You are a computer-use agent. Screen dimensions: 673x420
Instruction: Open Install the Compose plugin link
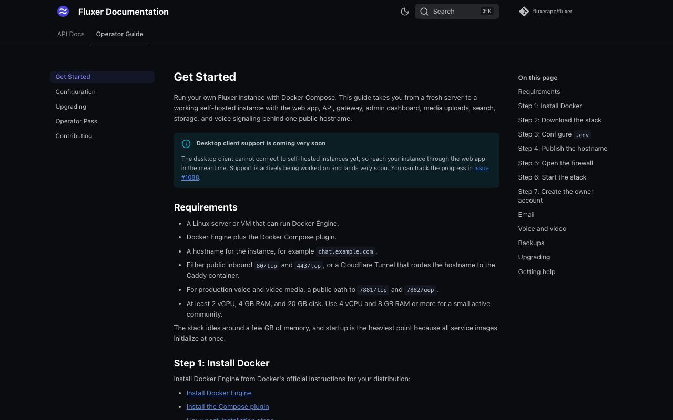[228, 406]
